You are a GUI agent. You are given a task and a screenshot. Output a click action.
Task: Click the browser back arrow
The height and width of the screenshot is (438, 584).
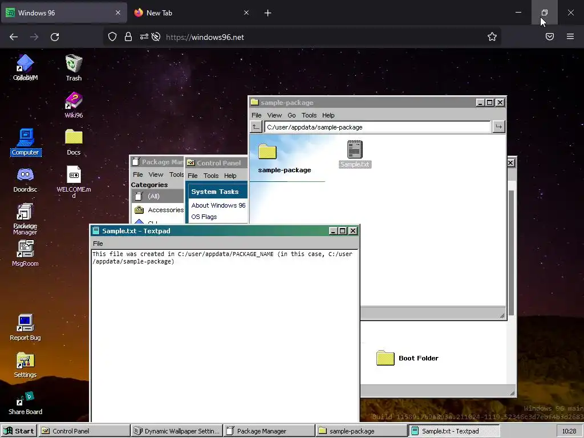(14, 37)
